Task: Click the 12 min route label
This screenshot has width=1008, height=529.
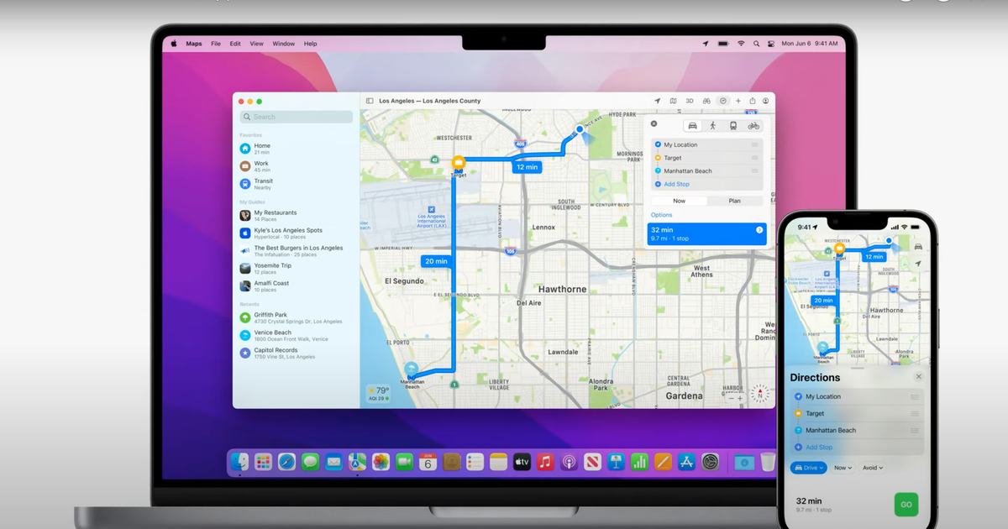Action: 527,167
